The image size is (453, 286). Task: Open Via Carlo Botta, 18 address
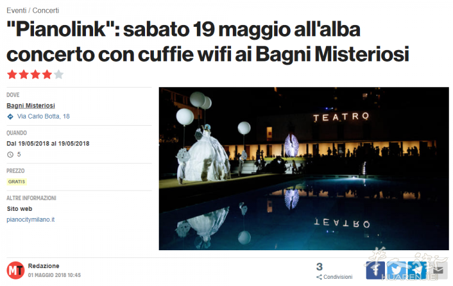[x=44, y=116]
